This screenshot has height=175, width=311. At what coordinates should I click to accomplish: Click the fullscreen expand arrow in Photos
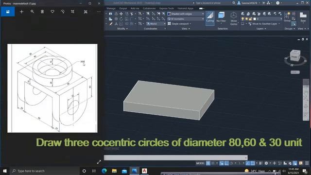pos(99,162)
